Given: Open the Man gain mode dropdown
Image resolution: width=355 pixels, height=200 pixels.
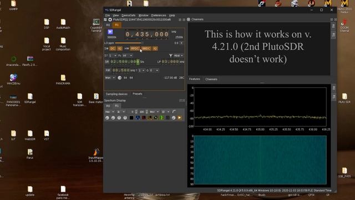Looking at the screenshot, I should (x=110, y=78).
